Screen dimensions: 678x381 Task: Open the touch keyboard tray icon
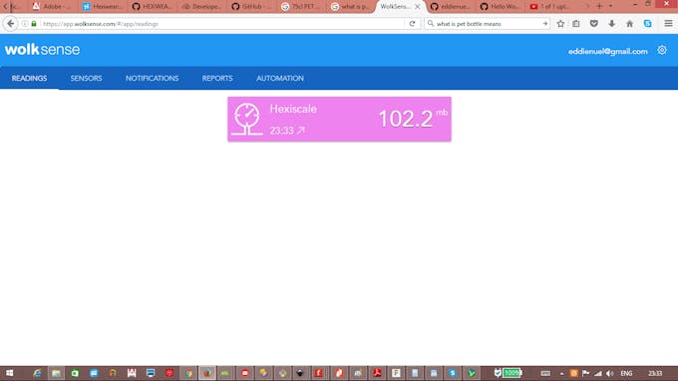545,373
